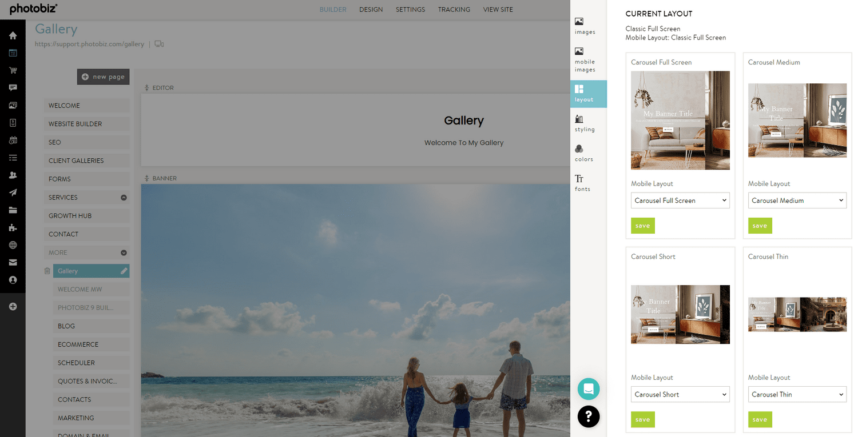Open Mobile Layout dropdown for Carousel Medium
The height and width of the screenshot is (437, 858).
coord(797,201)
